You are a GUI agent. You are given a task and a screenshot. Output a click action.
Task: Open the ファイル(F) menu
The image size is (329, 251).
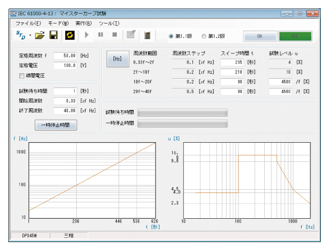pyautogui.click(x=28, y=24)
